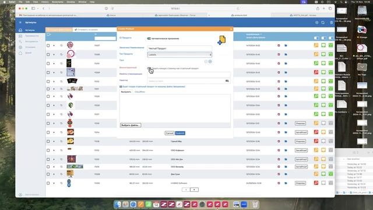Expand the Горный Мёд row arrow
373x210 pixels.
pos(54,141)
